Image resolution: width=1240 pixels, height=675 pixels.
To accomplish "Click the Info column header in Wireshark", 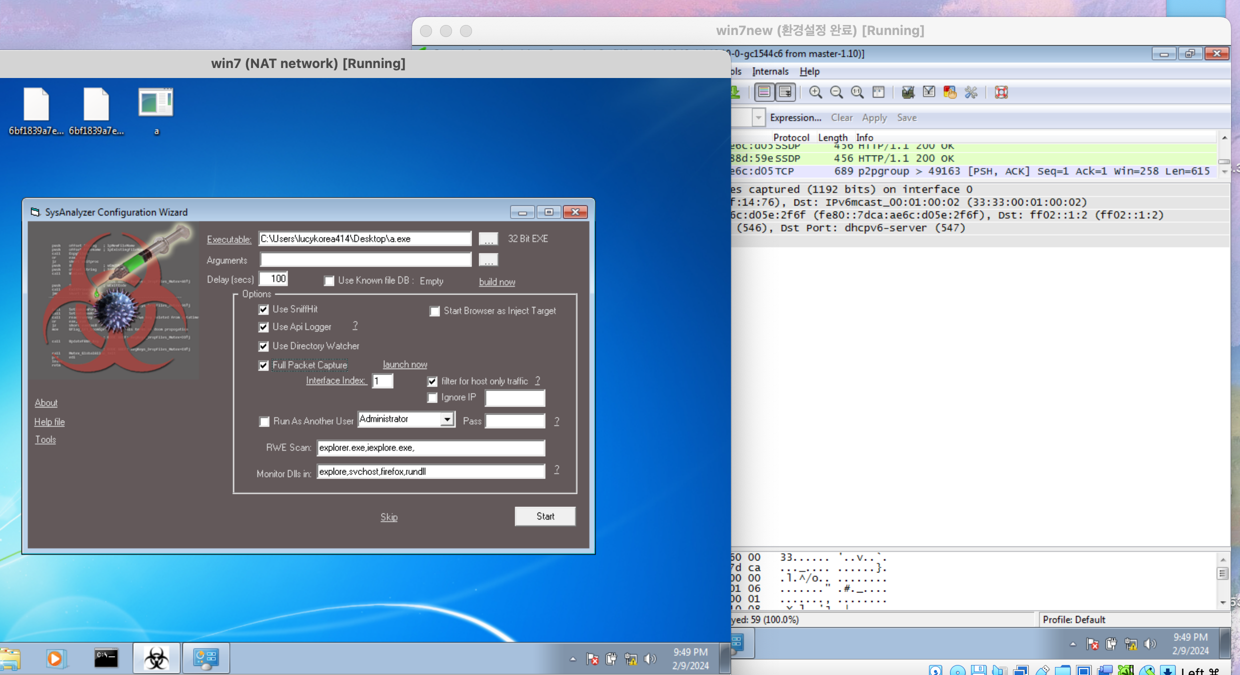I will coord(864,137).
